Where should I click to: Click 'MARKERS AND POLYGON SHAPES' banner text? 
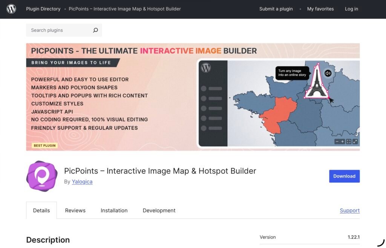[x=74, y=87]
